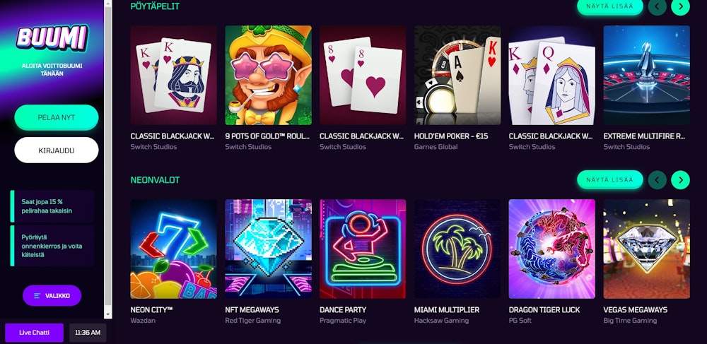The height and width of the screenshot is (344, 707).
Task: Click the previous arrow in Pöytäpelit row
Action: point(657,6)
